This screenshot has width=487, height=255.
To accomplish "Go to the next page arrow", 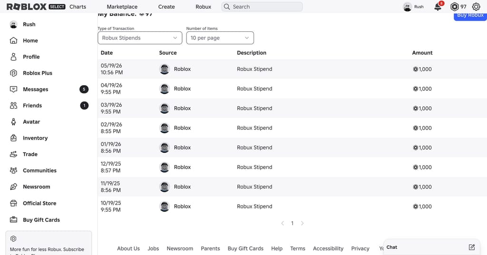I will [302, 223].
